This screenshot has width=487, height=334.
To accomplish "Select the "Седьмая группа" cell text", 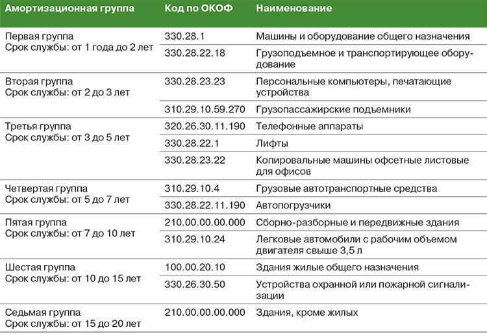I will 43,313.
